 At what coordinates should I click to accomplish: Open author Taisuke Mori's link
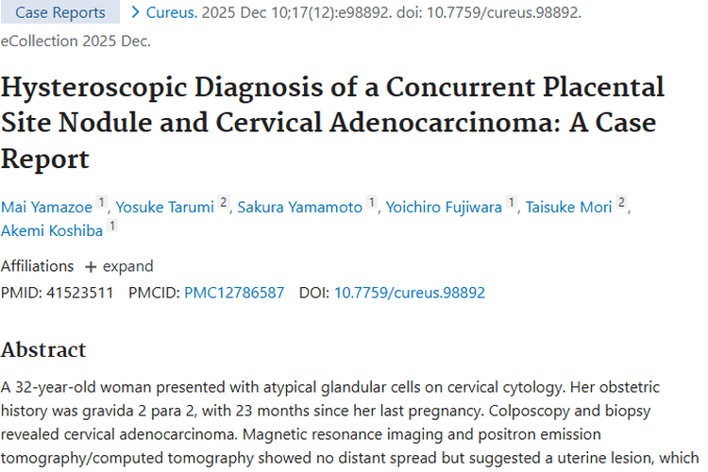(570, 208)
